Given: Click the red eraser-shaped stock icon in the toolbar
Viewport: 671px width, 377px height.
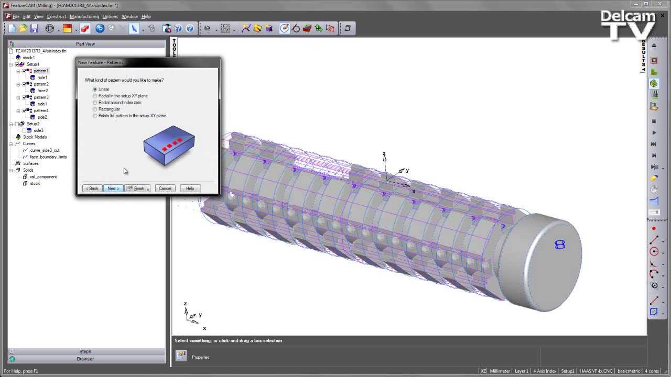Looking at the screenshot, I should (x=85, y=28).
